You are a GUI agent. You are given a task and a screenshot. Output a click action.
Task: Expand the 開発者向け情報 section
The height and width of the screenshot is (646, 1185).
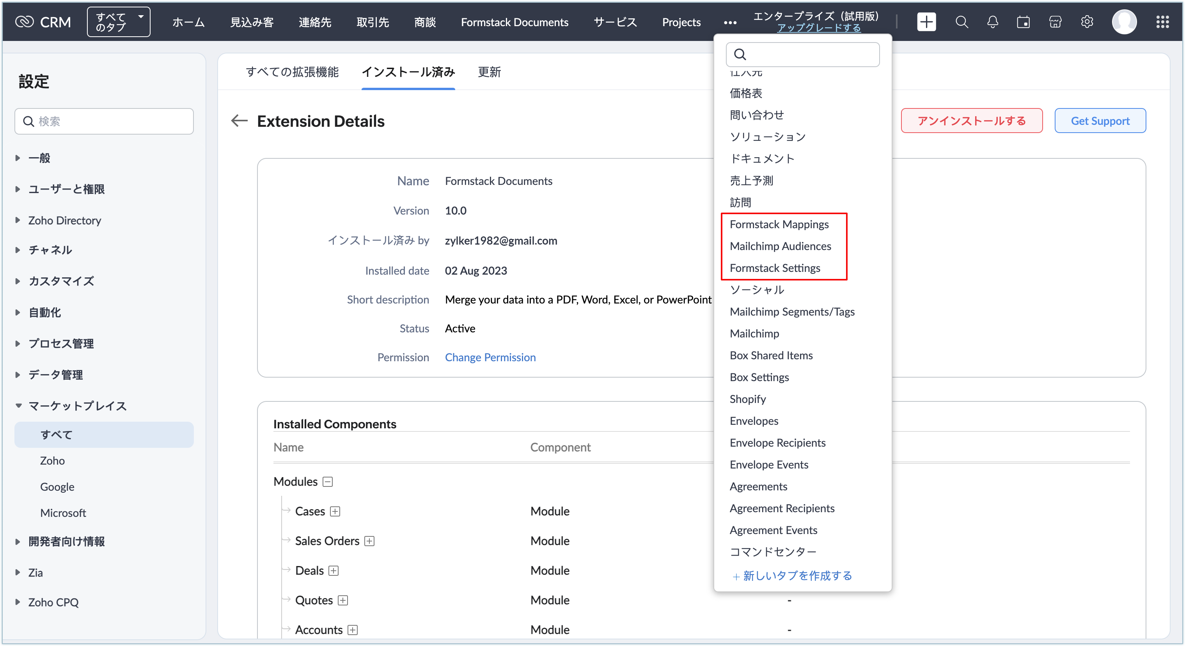click(18, 541)
